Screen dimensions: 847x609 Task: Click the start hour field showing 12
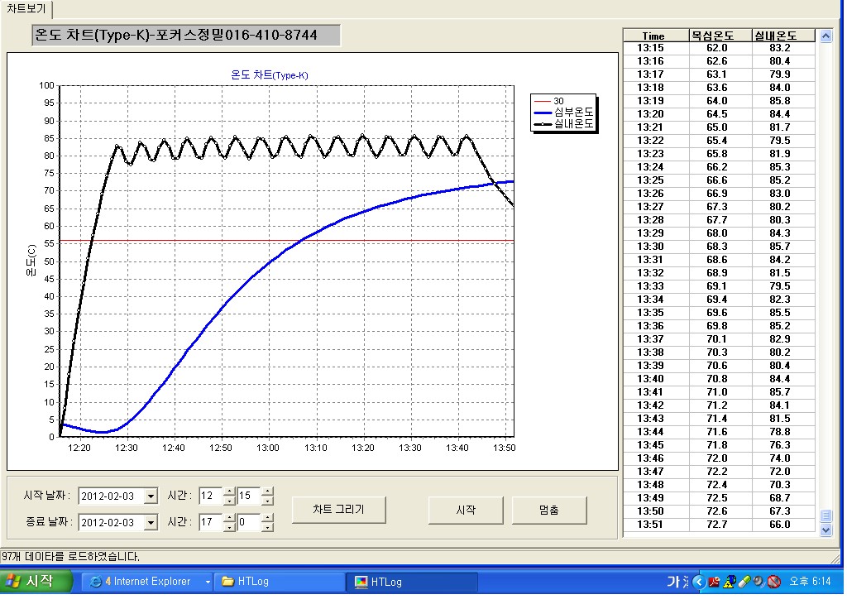point(211,496)
